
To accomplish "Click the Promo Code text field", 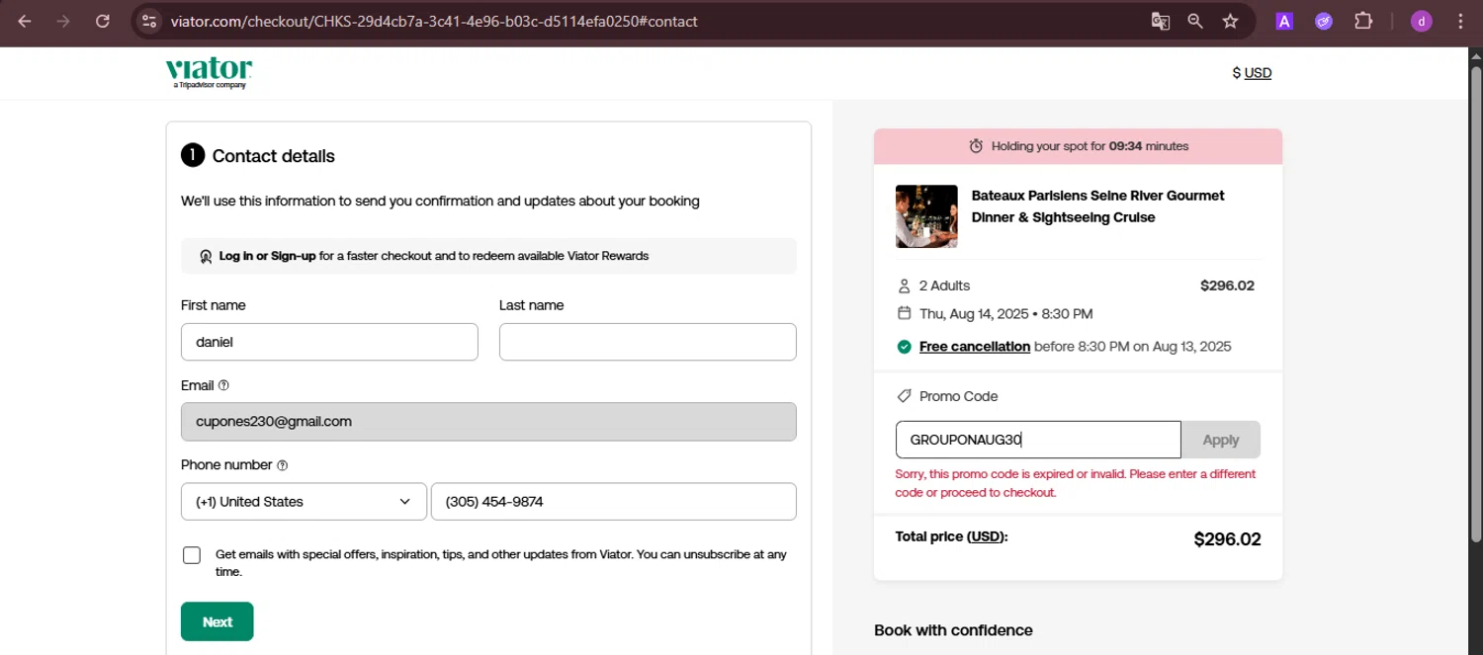I will 1038,440.
